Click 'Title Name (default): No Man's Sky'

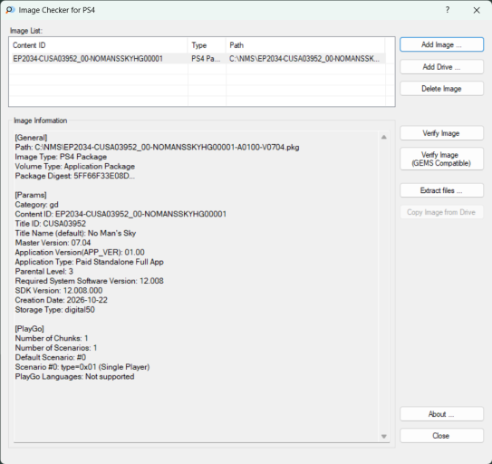75,233
